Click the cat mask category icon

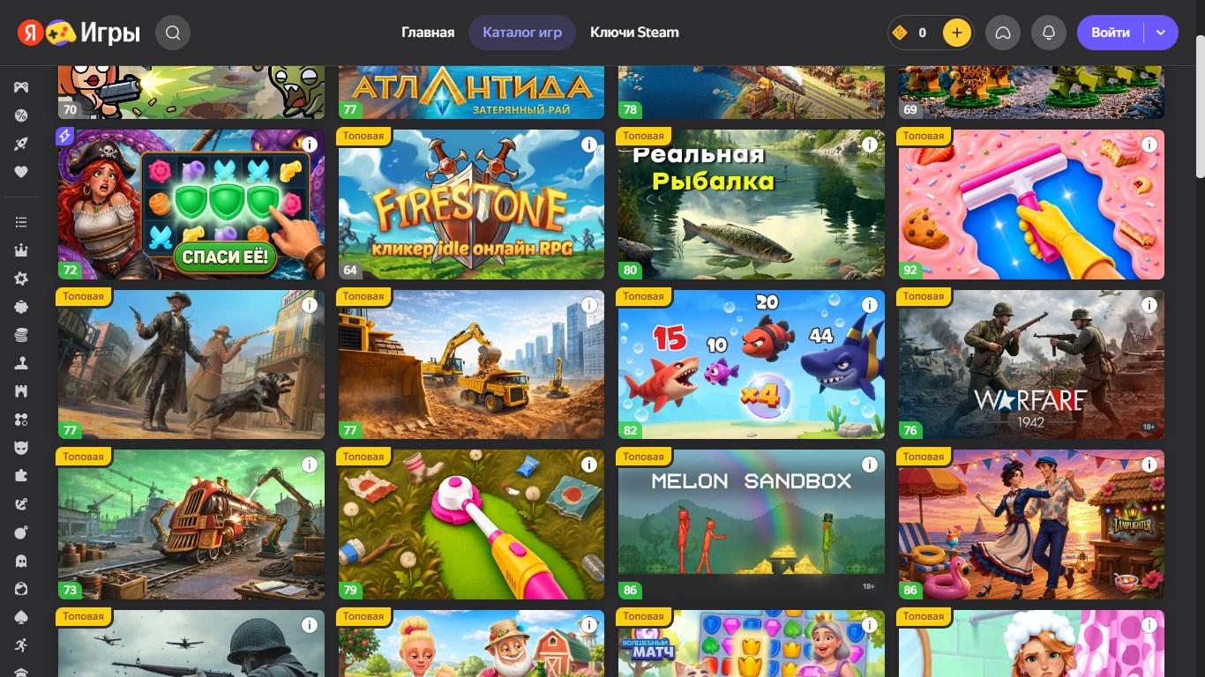pyautogui.click(x=21, y=448)
